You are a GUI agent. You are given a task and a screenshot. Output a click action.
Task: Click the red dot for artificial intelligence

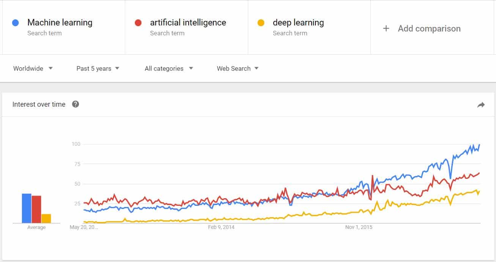pyautogui.click(x=138, y=23)
